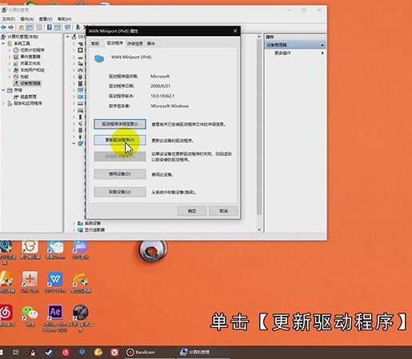Screen dimensions: 412x359
Task: Click the 更新驱动程序 button
Action: (120, 140)
